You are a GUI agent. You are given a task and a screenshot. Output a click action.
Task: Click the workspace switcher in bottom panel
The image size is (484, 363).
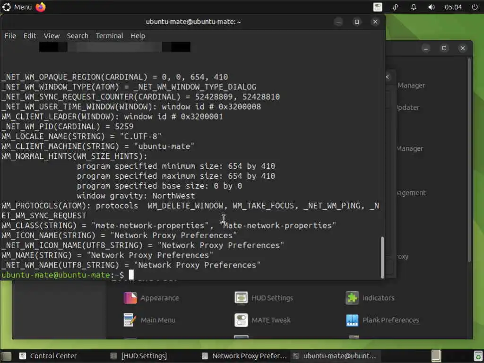point(436,356)
